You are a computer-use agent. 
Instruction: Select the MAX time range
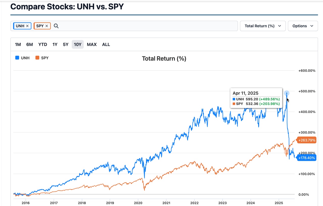tap(92, 44)
